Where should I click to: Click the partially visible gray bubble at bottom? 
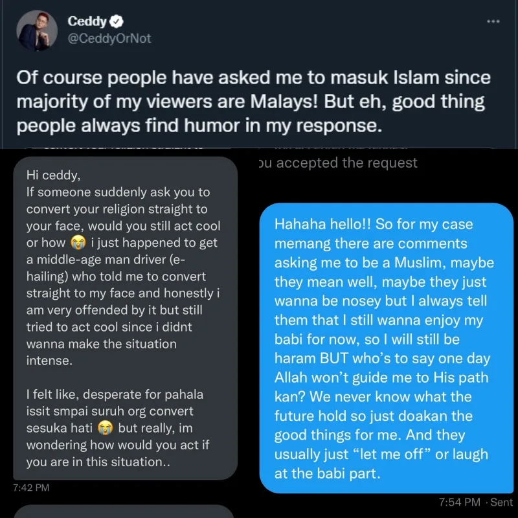click(123, 512)
